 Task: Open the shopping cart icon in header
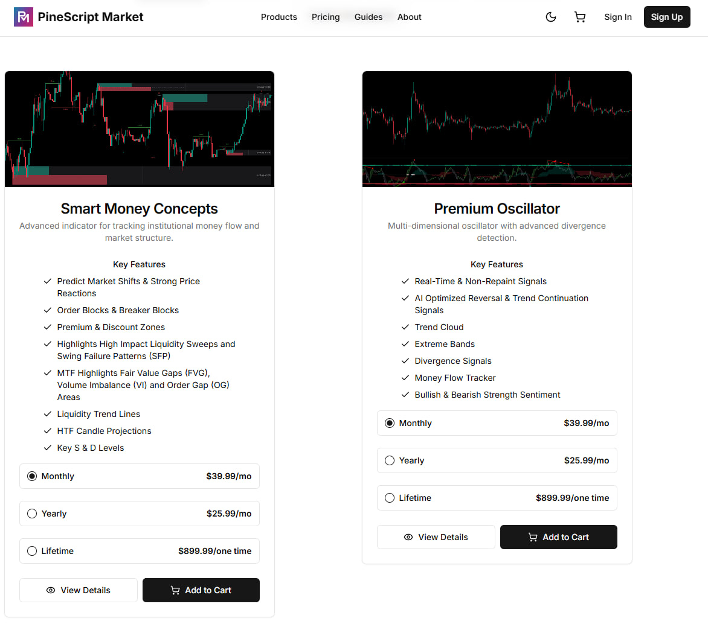[580, 17]
